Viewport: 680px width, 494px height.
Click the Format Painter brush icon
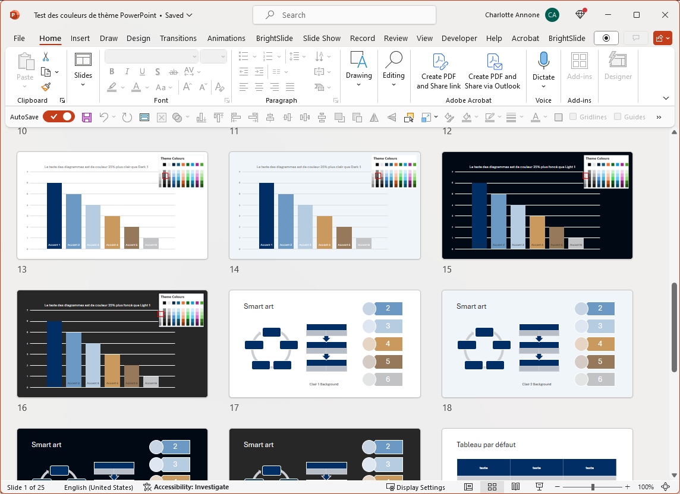(46, 87)
